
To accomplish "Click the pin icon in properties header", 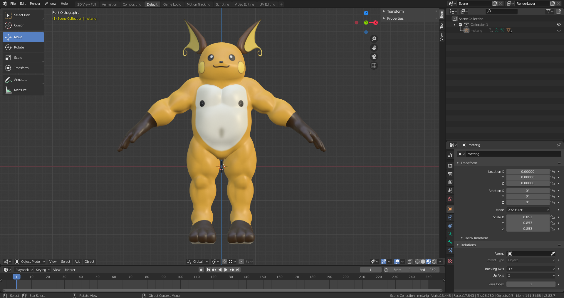I will (558, 145).
